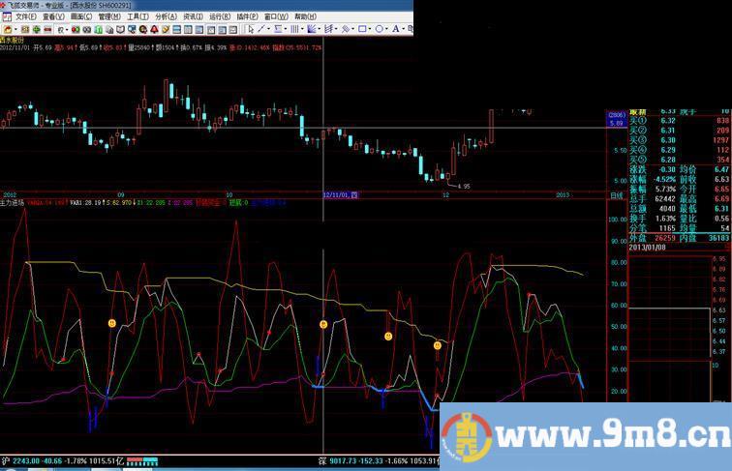Click the 主力进场 indicator name label
The height and width of the screenshot is (471, 732).
pyautogui.click(x=13, y=203)
